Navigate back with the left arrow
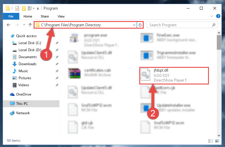The image size is (225, 147). tap(8, 25)
